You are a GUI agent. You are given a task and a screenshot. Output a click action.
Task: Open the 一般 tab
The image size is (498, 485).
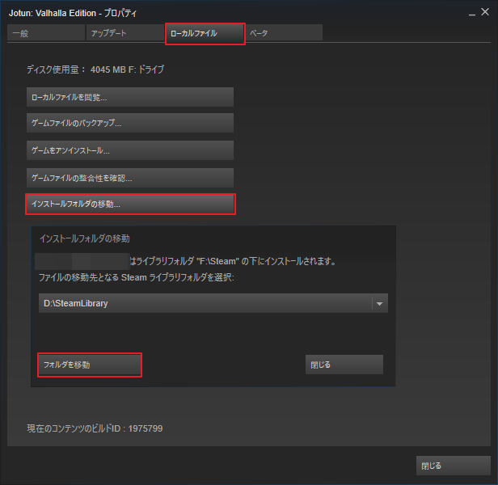click(45, 33)
